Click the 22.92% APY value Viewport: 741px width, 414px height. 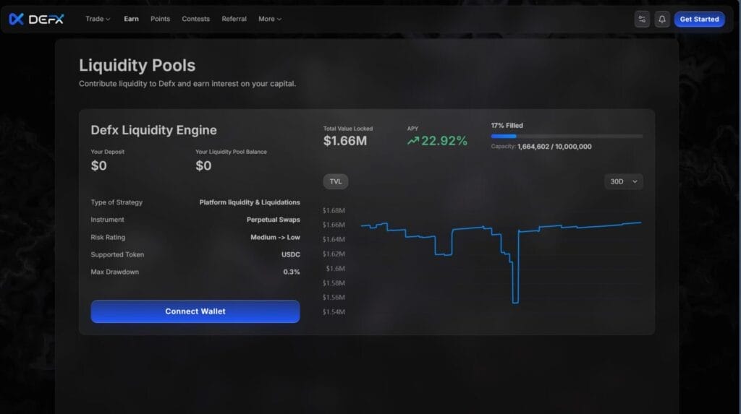pyautogui.click(x=444, y=141)
